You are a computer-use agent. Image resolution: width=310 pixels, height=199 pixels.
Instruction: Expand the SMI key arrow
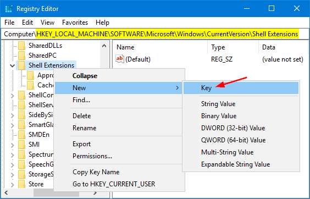[13, 145]
